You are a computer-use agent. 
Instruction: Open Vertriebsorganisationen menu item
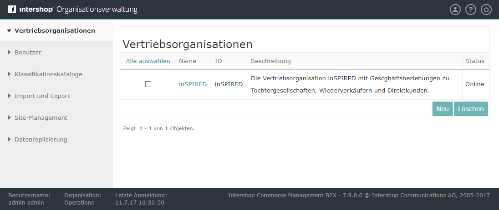(x=55, y=31)
